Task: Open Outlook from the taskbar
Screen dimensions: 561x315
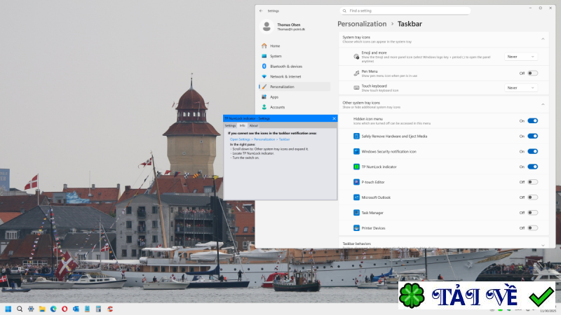Action: pyautogui.click(x=76, y=309)
